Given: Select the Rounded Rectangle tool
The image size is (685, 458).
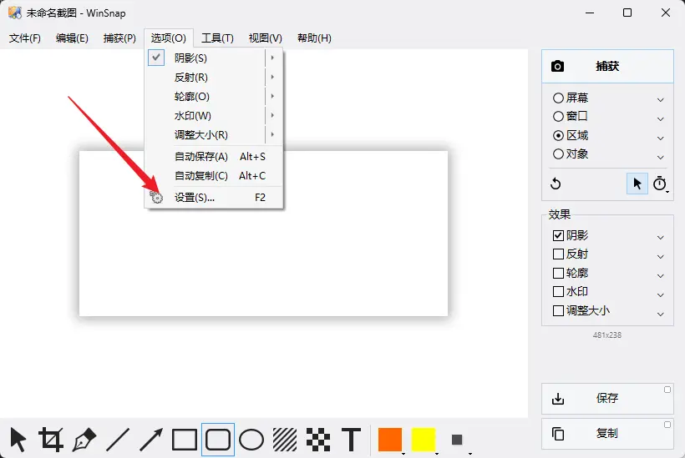Looking at the screenshot, I should click(x=217, y=440).
